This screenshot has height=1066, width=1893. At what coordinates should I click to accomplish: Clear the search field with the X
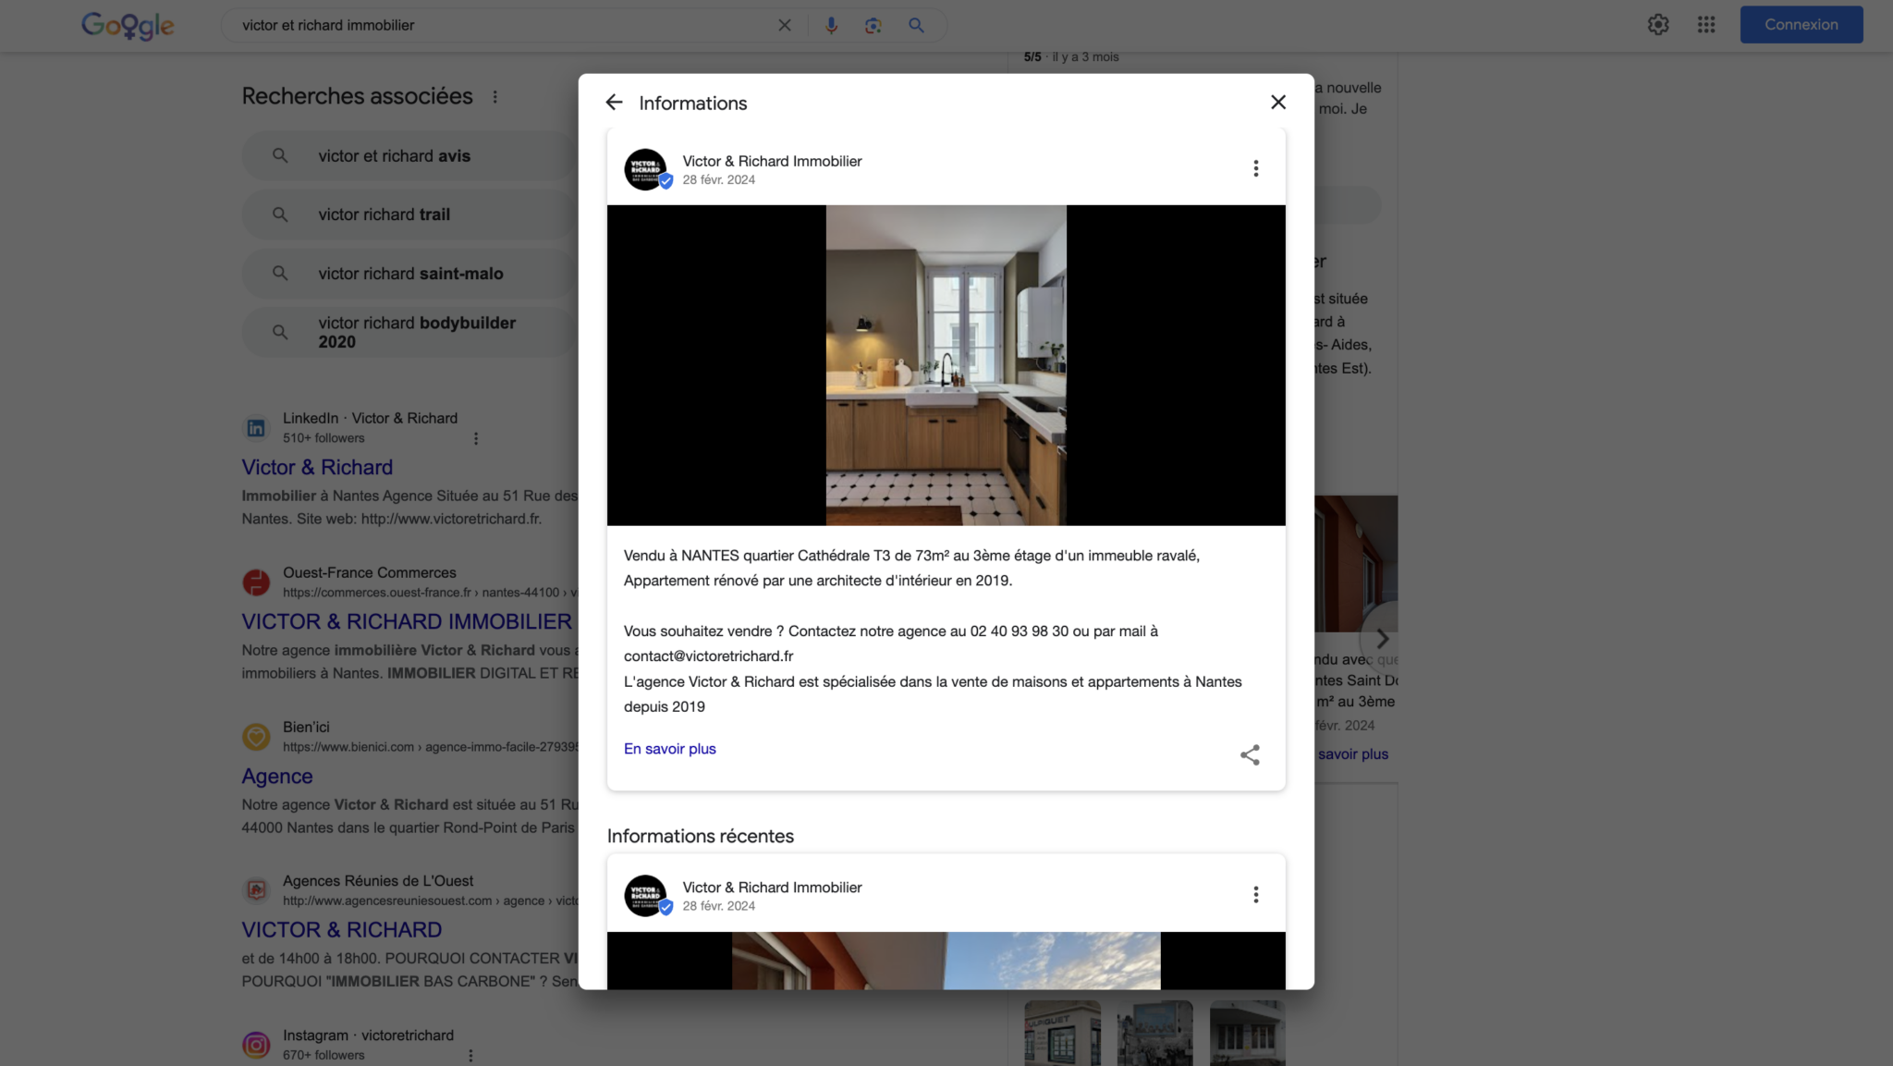785,25
